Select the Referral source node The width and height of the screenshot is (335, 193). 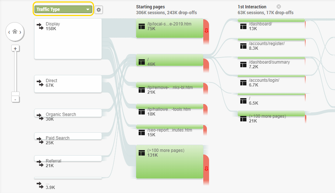point(68,158)
